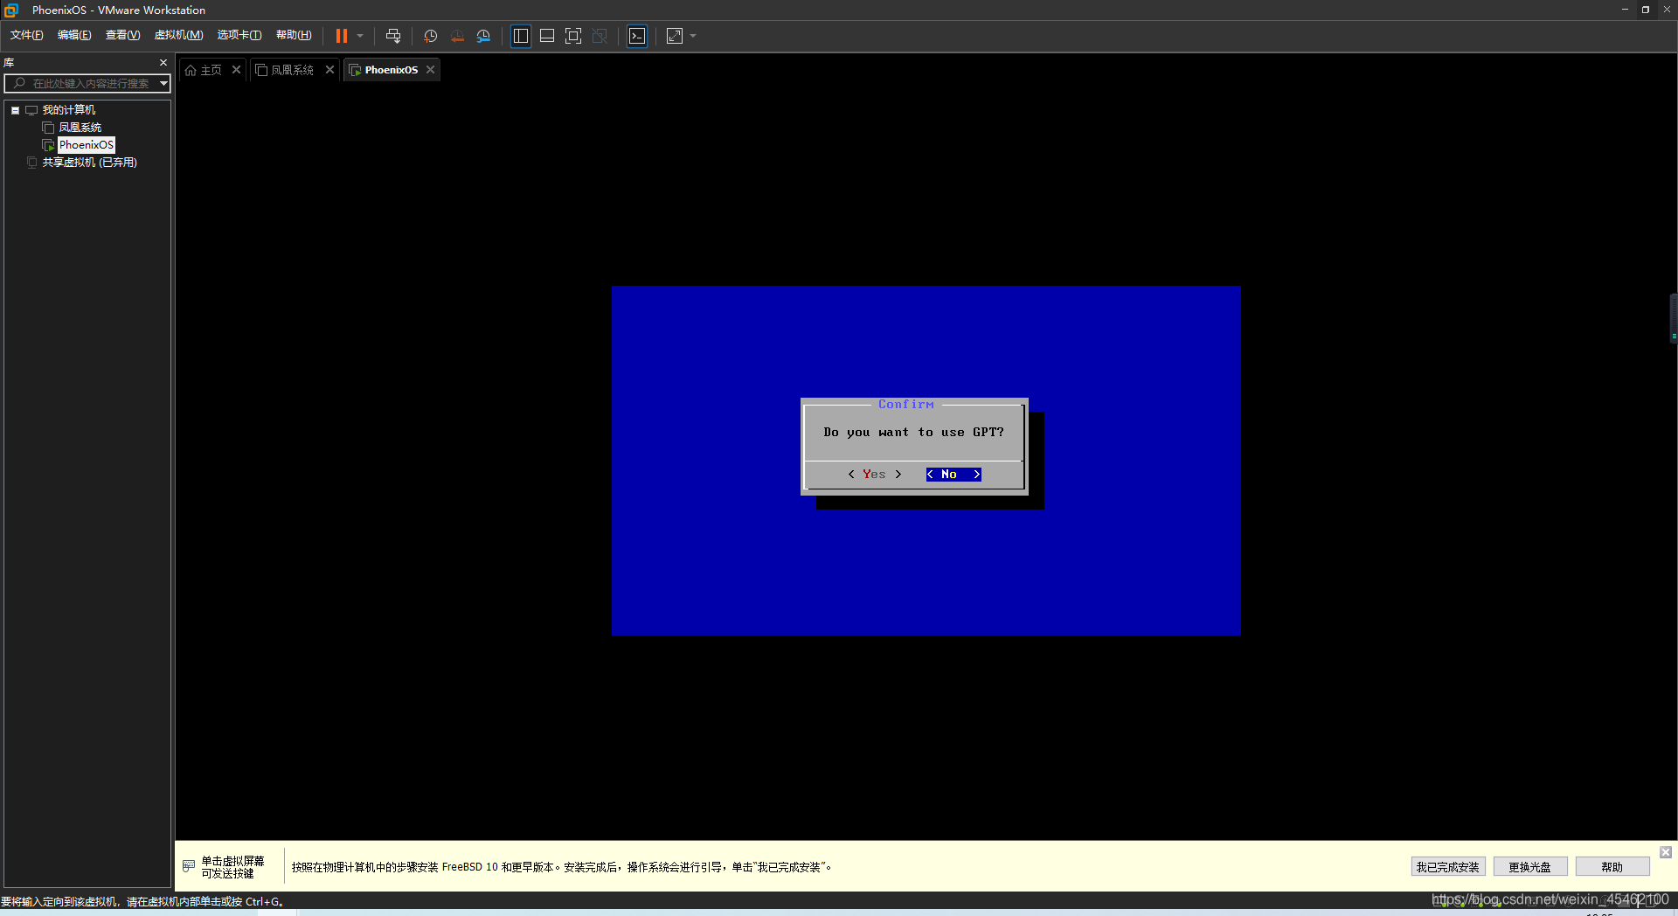Open the snapshot manager
The image size is (1678, 916).
484,36
